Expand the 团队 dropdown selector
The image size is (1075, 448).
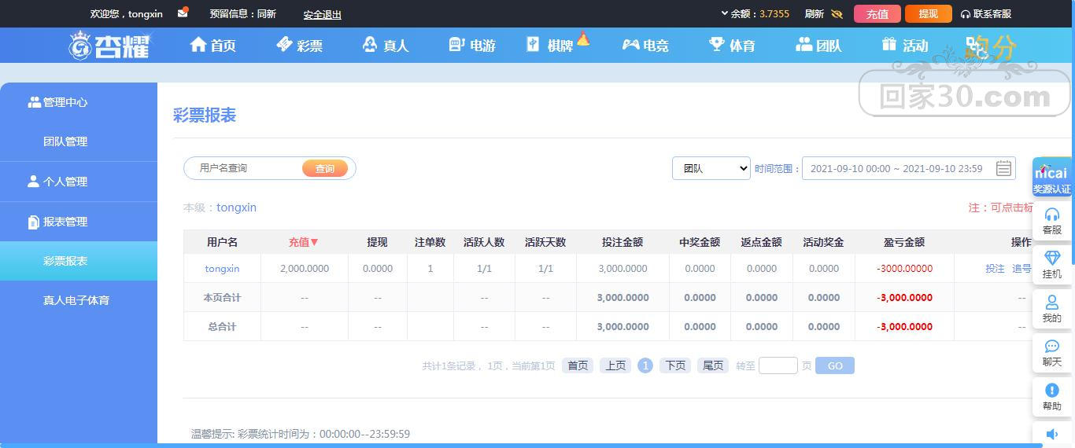[711, 168]
